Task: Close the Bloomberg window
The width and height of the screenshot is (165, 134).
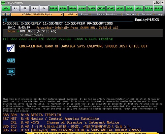Action: pos(162,3)
